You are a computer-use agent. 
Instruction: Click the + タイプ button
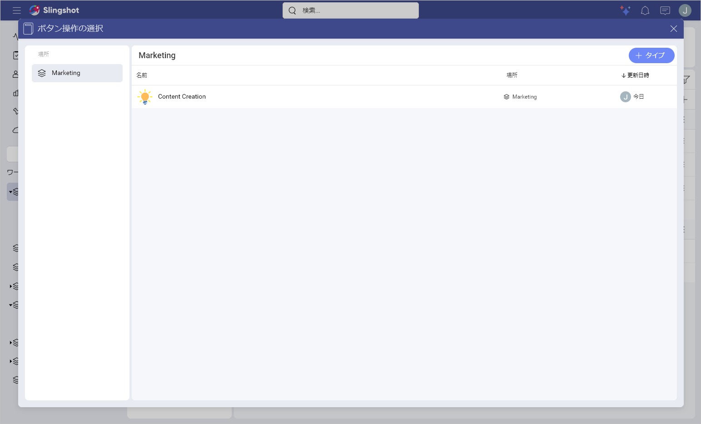[x=651, y=55]
